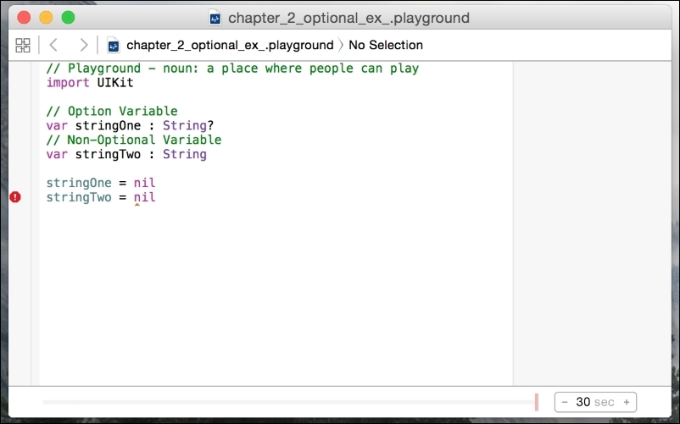The width and height of the screenshot is (680, 424).
Task: Click on var stringTwo : String declaration
Action: point(126,154)
